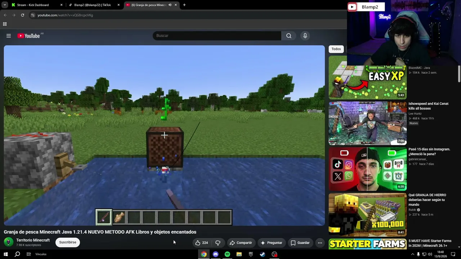Image resolution: width=461 pixels, height=259 pixels.
Task: Select the Todos filter chip
Action: (x=336, y=49)
